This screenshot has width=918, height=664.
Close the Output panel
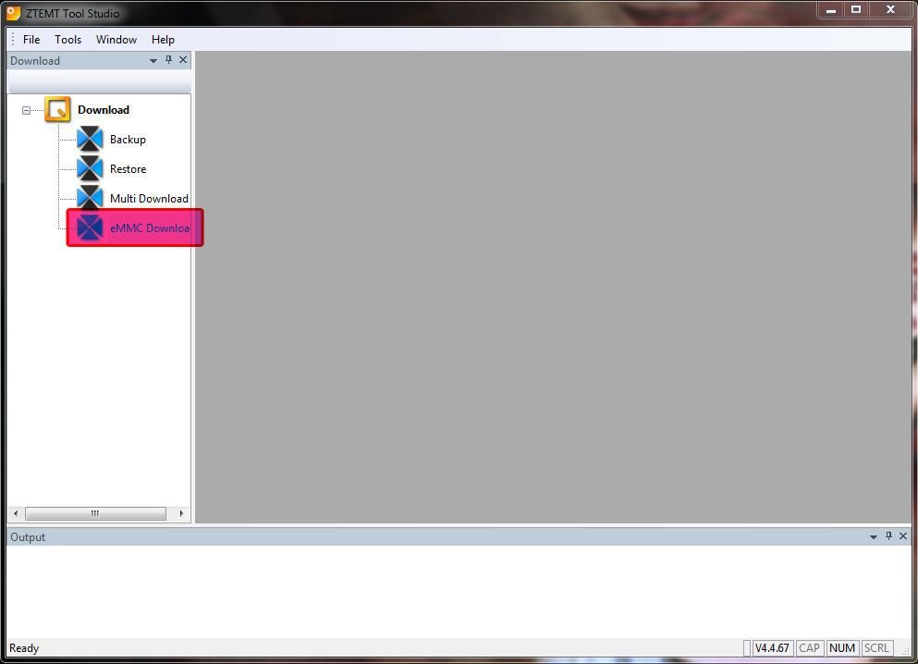tap(903, 535)
